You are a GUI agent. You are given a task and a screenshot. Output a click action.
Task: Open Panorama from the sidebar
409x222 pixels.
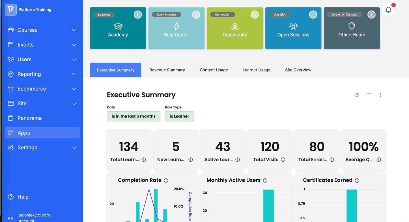42,118
